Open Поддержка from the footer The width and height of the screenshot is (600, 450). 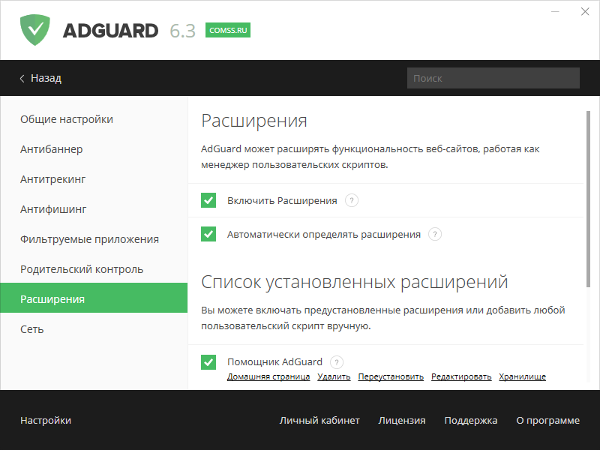(471, 420)
